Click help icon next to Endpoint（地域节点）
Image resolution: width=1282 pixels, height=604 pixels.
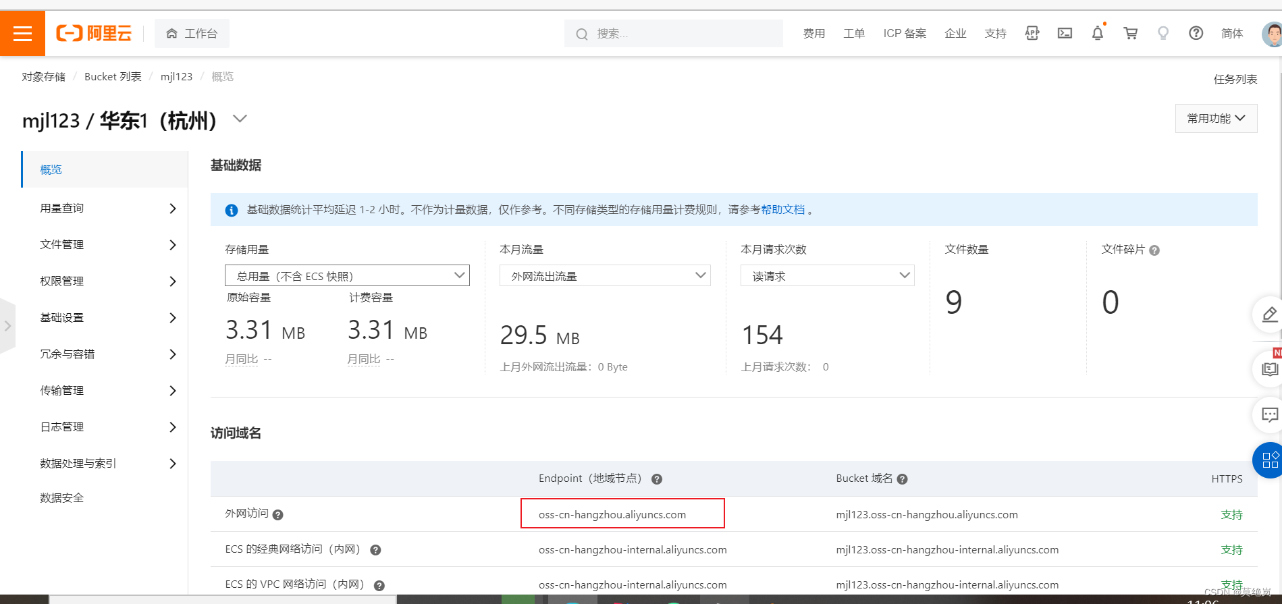coord(657,479)
